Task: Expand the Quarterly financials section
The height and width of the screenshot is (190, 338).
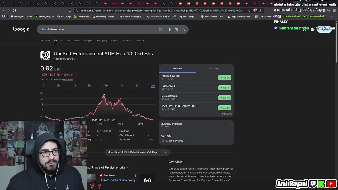Action: (x=230, y=124)
